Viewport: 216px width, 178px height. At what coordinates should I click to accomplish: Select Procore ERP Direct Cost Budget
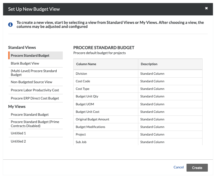(36, 98)
